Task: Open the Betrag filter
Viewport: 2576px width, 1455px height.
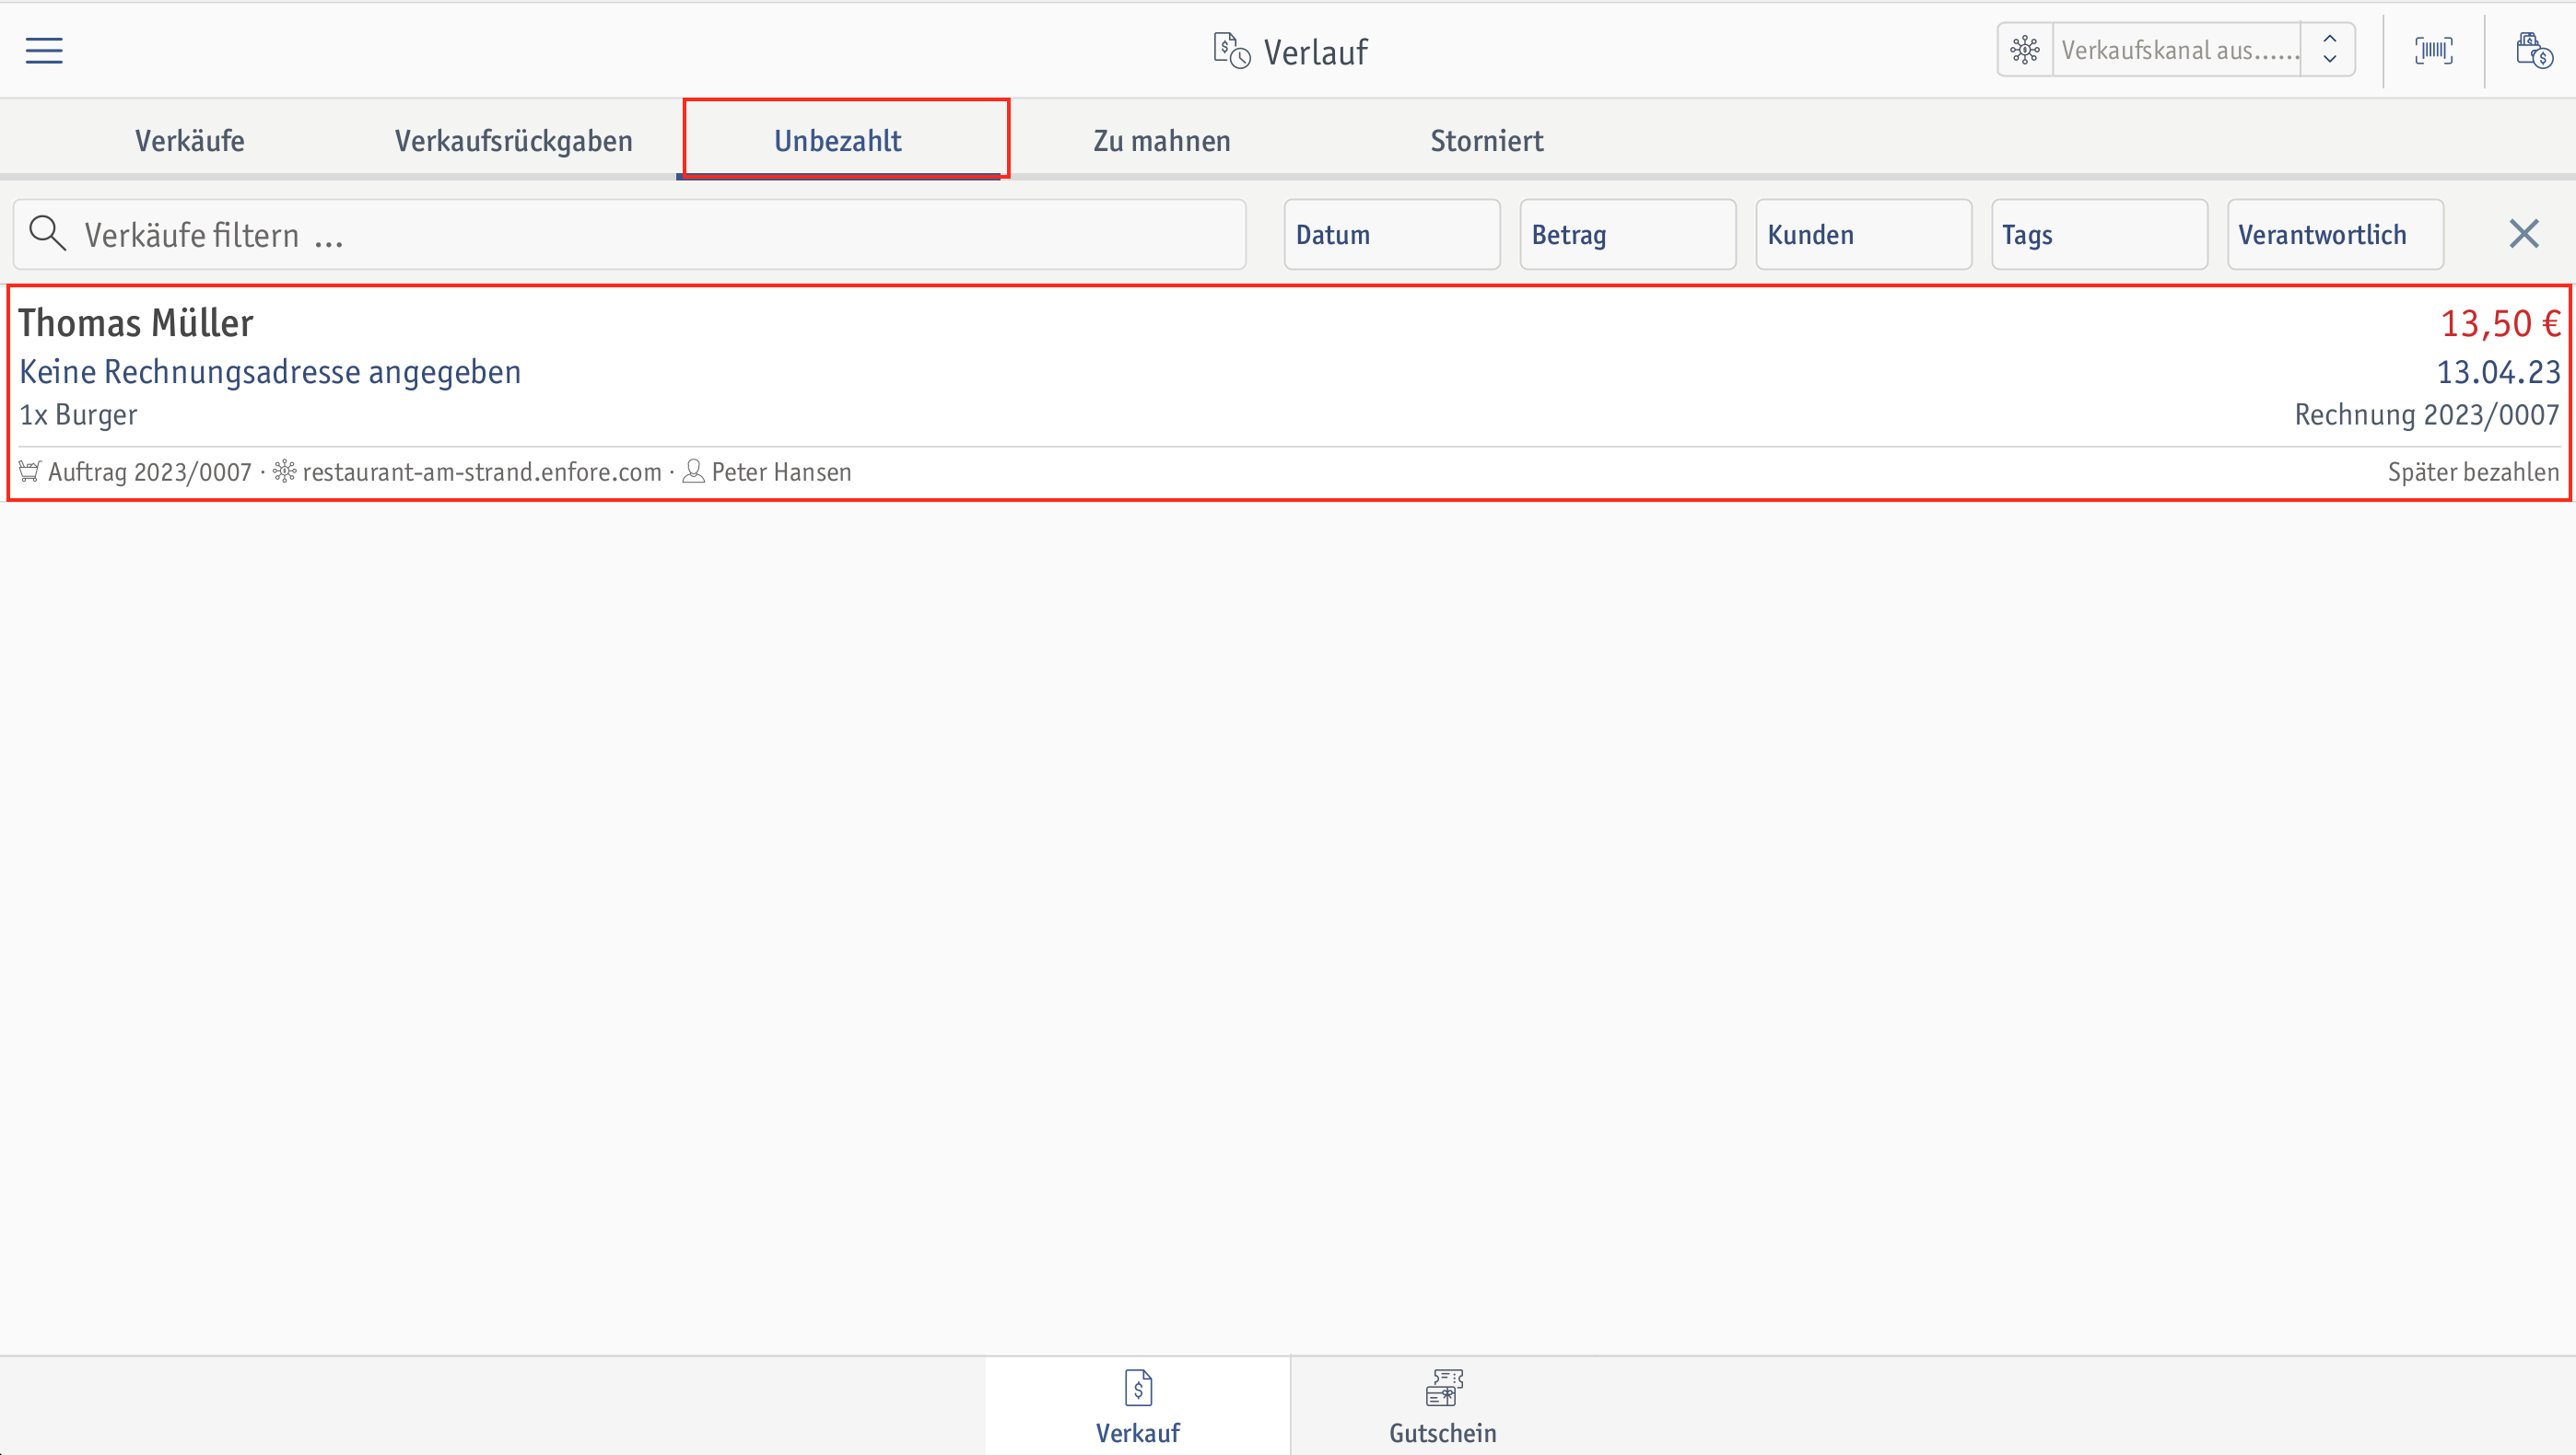Action: tap(1628, 234)
